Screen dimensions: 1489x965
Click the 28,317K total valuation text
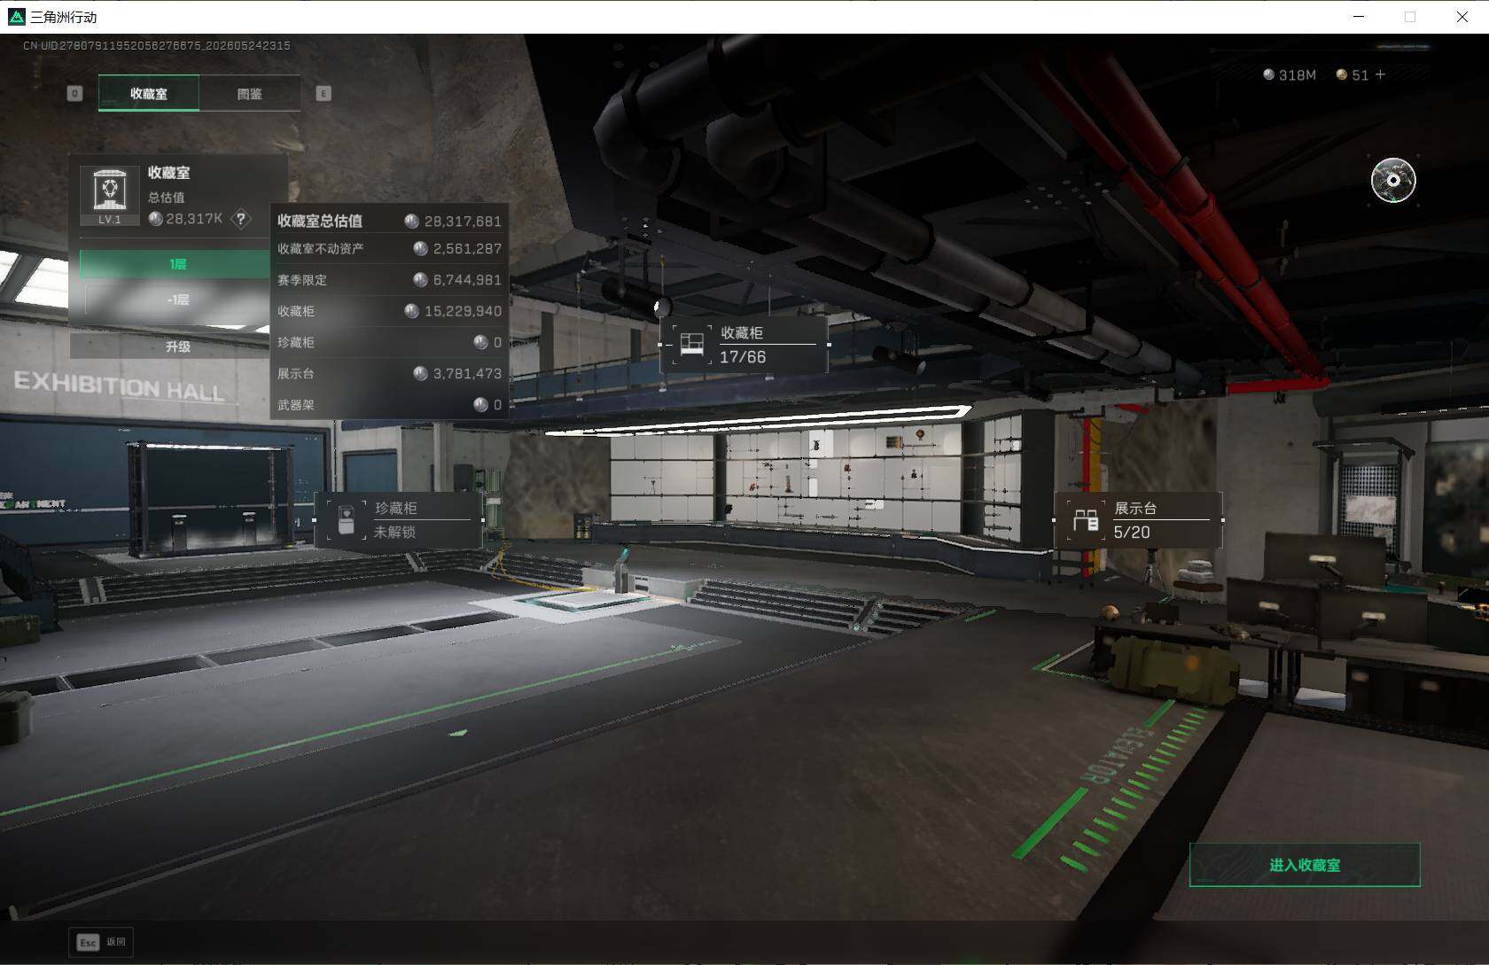tap(194, 219)
